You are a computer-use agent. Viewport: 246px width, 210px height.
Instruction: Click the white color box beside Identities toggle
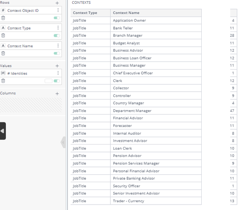click(x=48, y=81)
